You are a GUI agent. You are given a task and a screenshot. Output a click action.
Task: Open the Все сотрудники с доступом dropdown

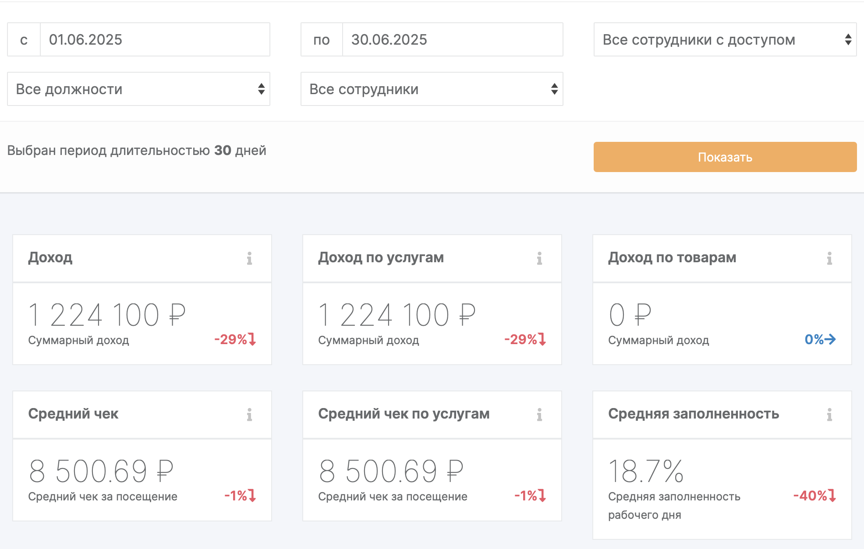coord(725,39)
